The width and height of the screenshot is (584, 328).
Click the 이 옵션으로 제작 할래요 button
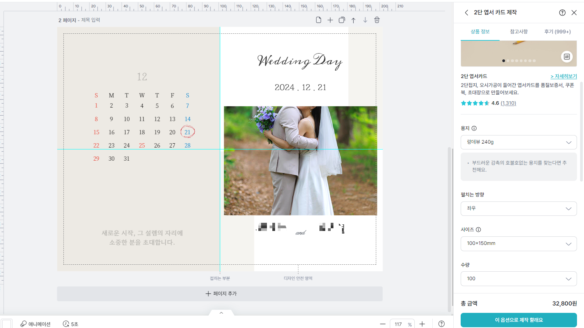[519, 320]
